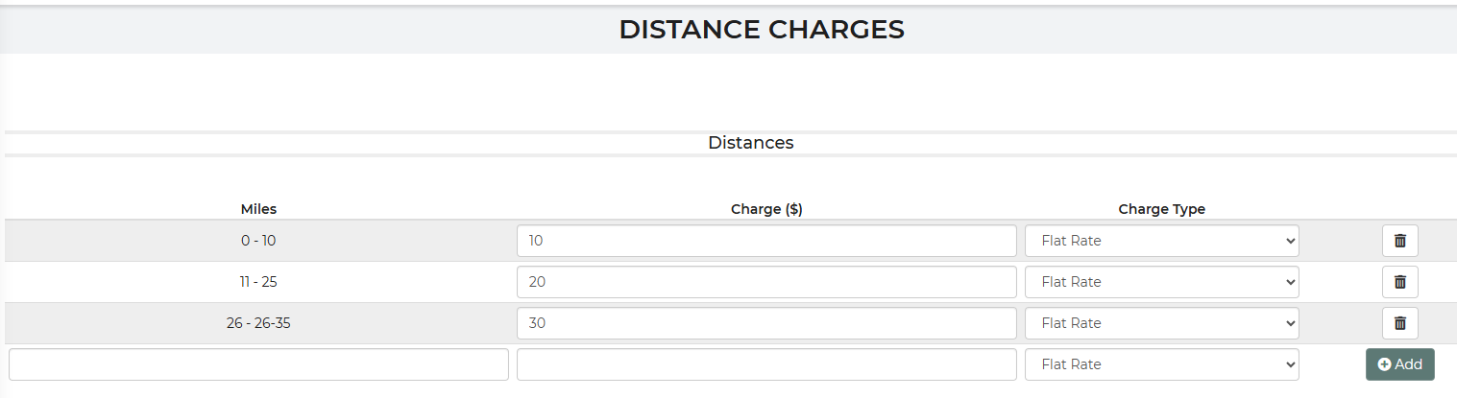The height and width of the screenshot is (398, 1457).
Task: Click the Charge ($) column header
Action: click(765, 209)
